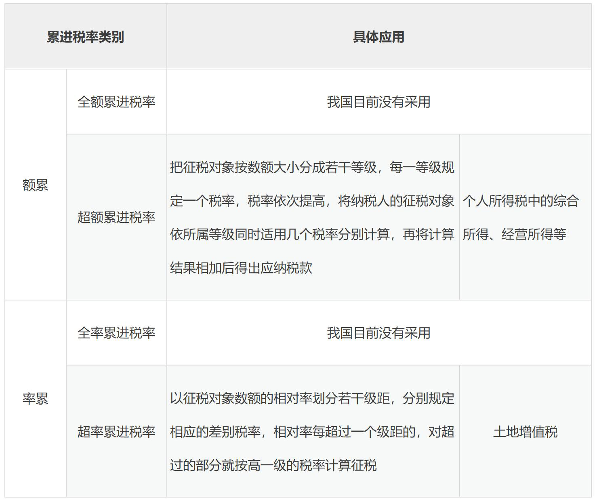Click the line starting with 依所属等级同时适用
The height and width of the screenshot is (504, 599).
tap(312, 234)
